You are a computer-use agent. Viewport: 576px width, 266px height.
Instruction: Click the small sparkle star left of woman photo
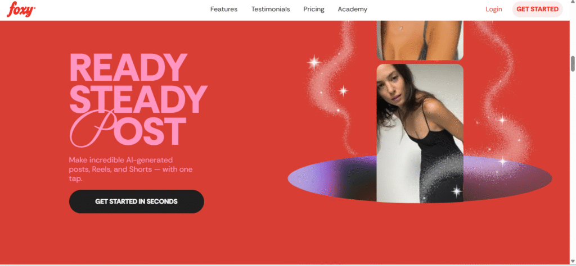[343, 90]
